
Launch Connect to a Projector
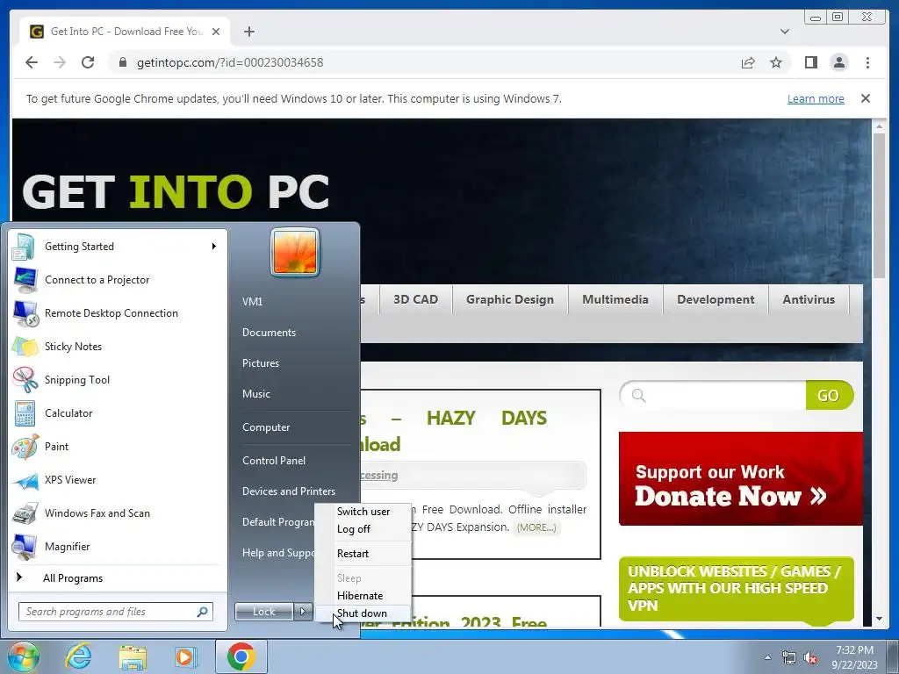(118, 280)
